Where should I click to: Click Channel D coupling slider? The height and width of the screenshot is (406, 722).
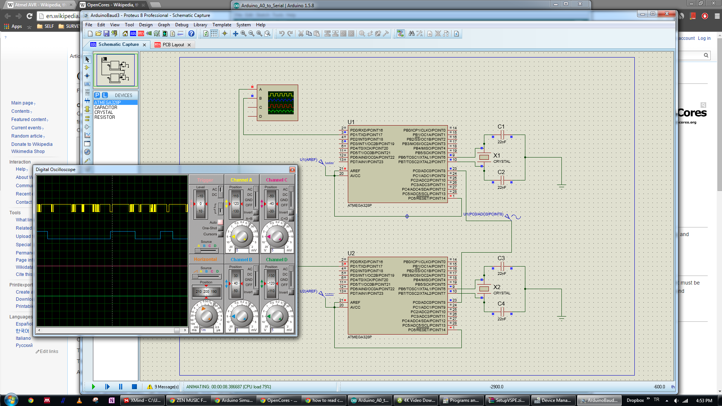coord(291,276)
